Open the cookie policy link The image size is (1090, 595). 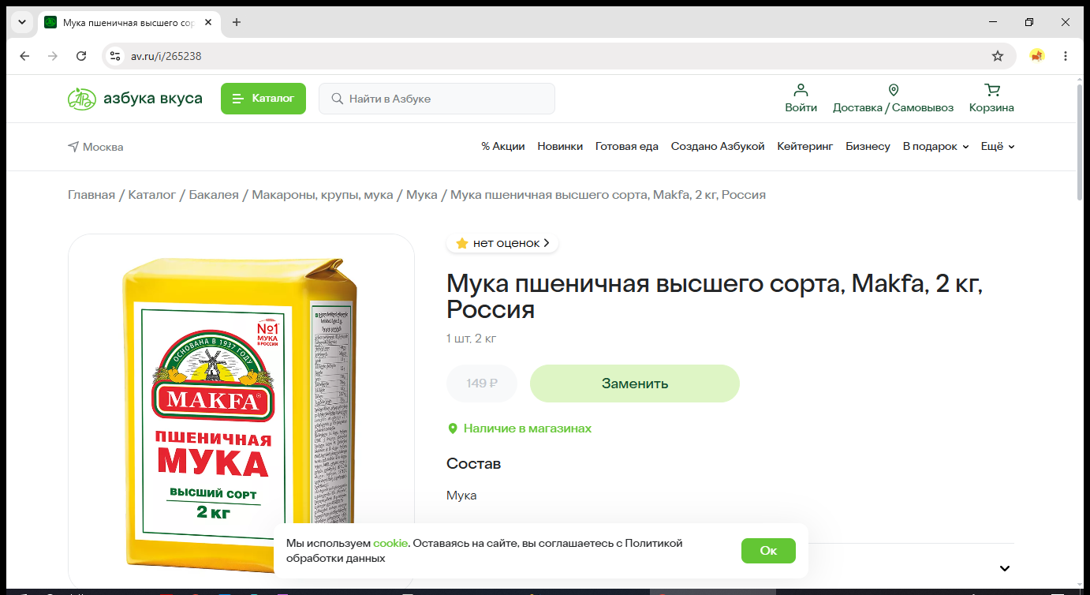[x=391, y=543]
